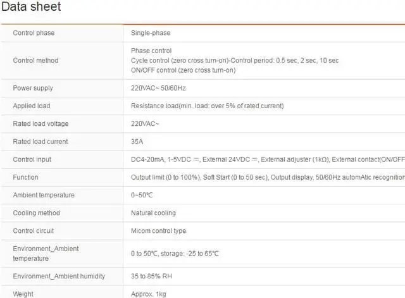Click the "0~50℃" ambient temperature value
405x298 pixels.
[142, 196]
